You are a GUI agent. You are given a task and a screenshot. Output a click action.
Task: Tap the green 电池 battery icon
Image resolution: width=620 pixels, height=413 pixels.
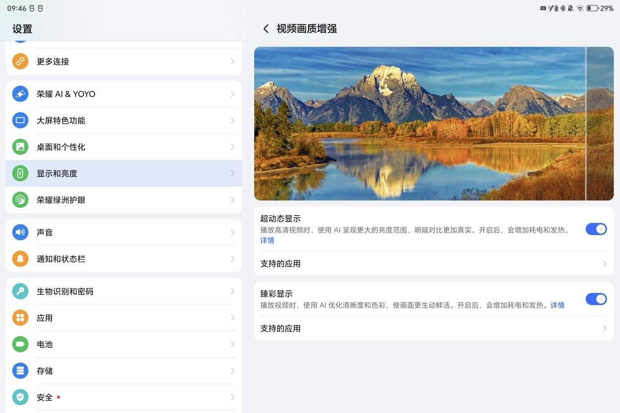coord(20,344)
